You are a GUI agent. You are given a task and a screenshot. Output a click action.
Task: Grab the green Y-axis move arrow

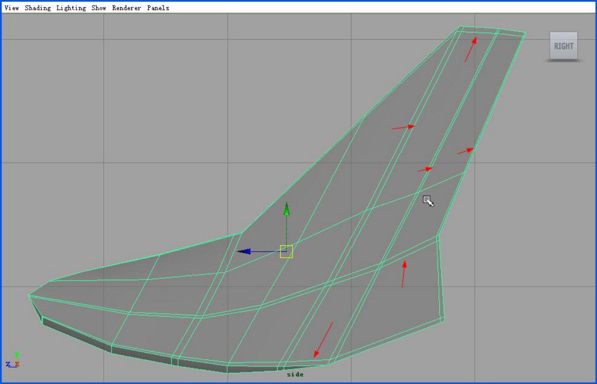pos(286,209)
